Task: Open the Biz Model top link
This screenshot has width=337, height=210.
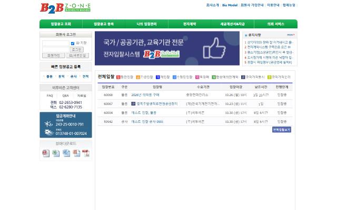Action: (230, 5)
